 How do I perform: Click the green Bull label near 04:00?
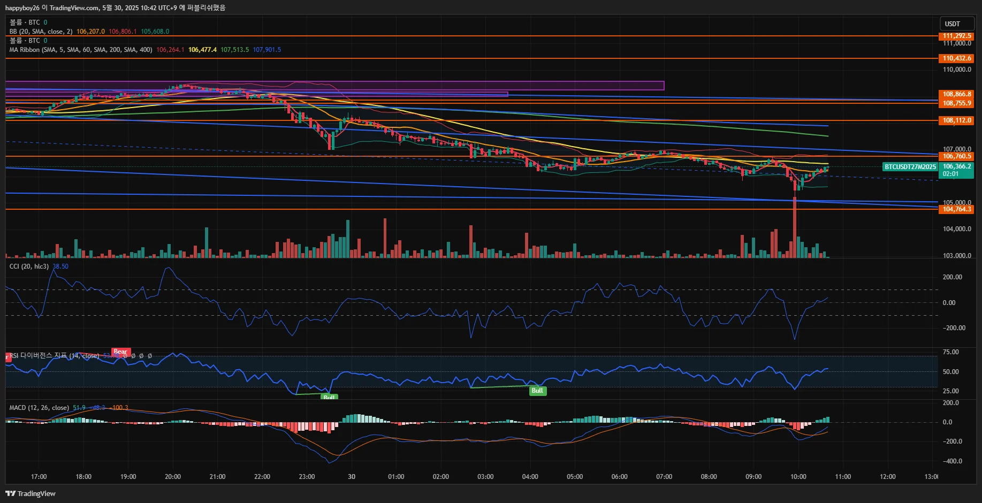(537, 391)
